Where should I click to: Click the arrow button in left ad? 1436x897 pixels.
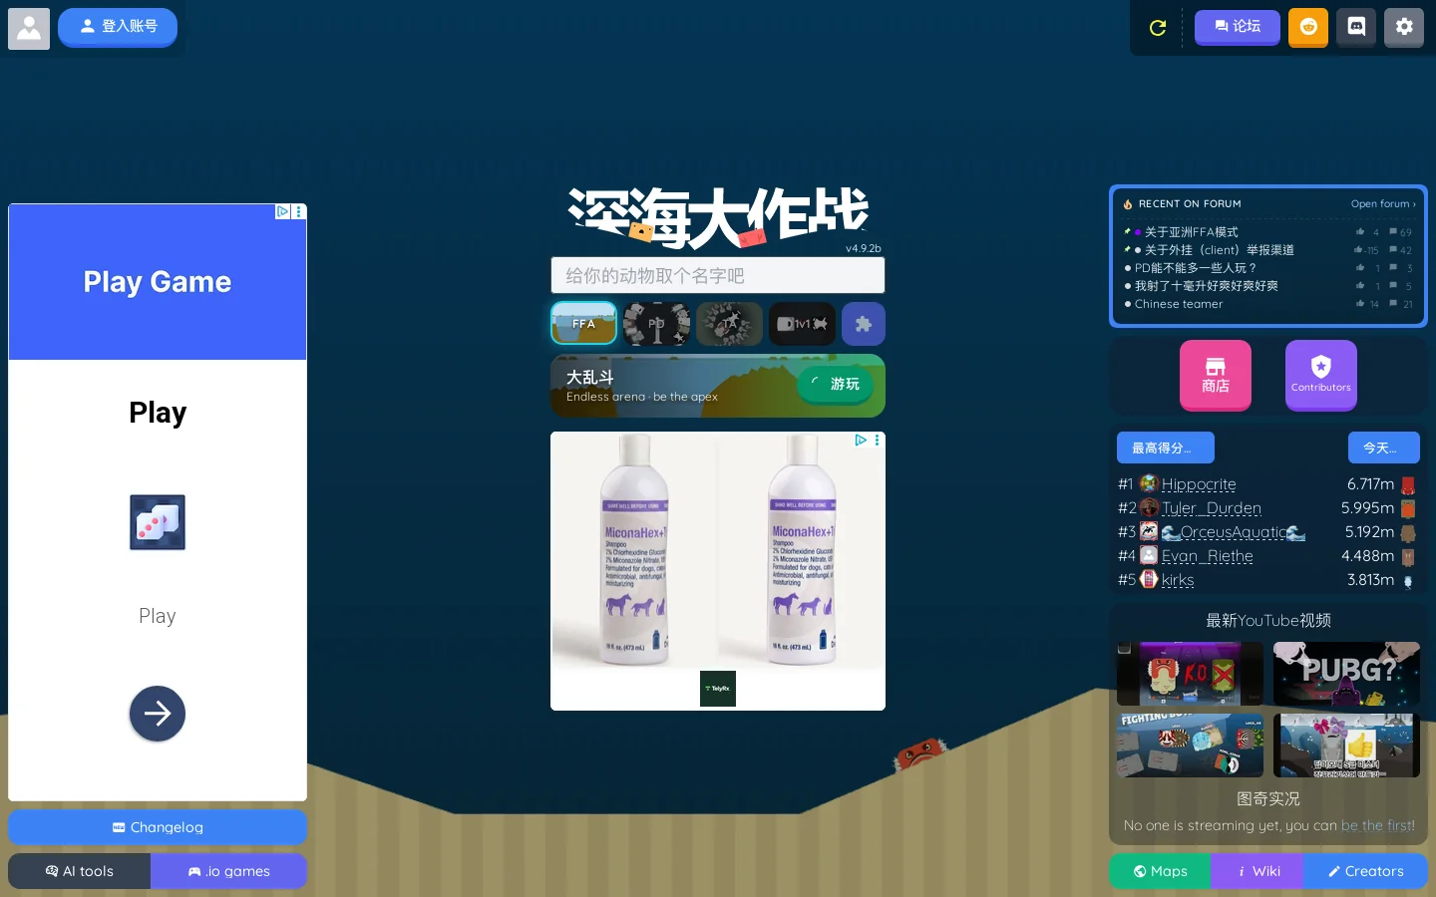pos(158,714)
